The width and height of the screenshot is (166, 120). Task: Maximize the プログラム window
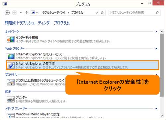[149, 3]
